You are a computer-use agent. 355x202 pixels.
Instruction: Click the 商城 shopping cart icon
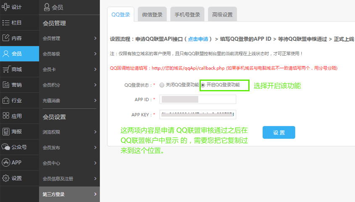click(x=6, y=69)
